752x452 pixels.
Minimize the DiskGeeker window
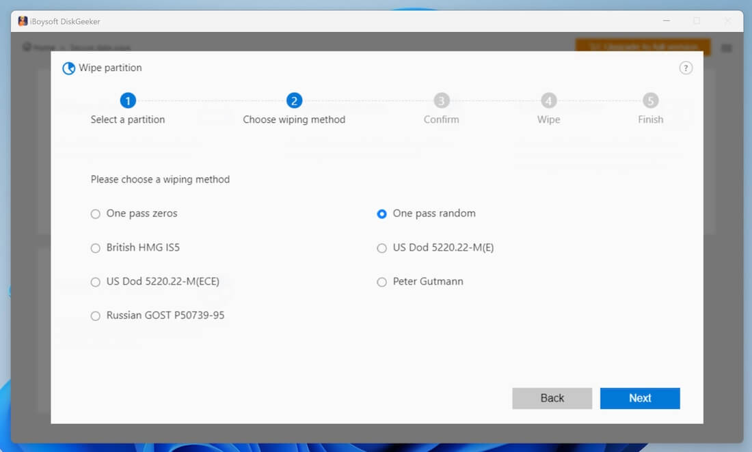pyautogui.click(x=666, y=21)
